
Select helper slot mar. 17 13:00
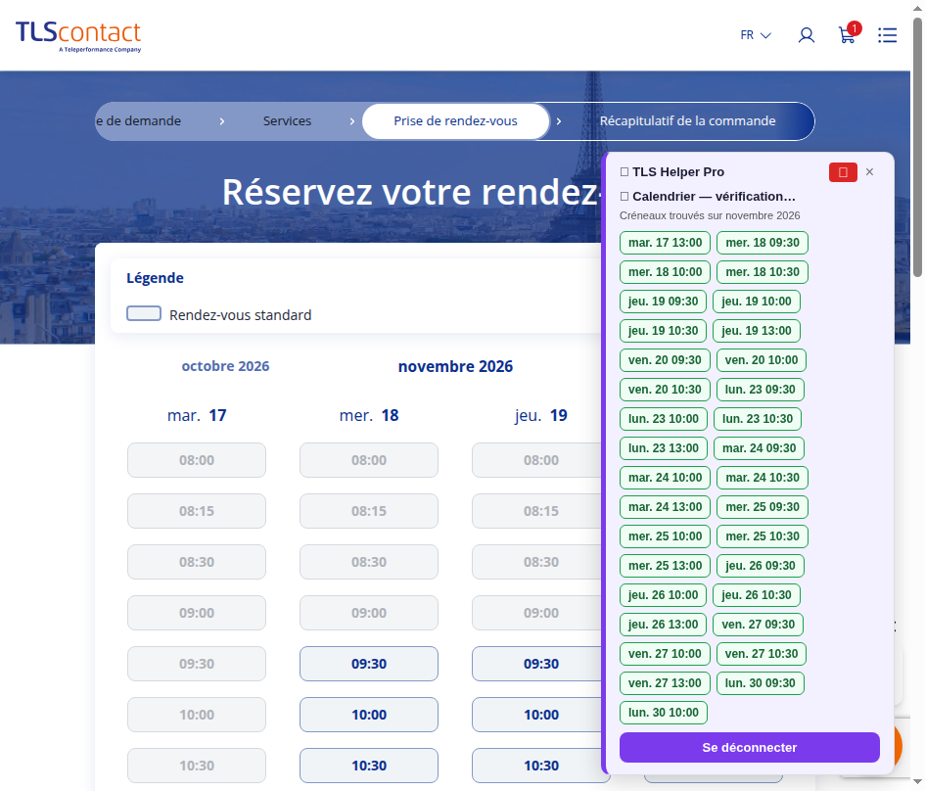click(665, 243)
